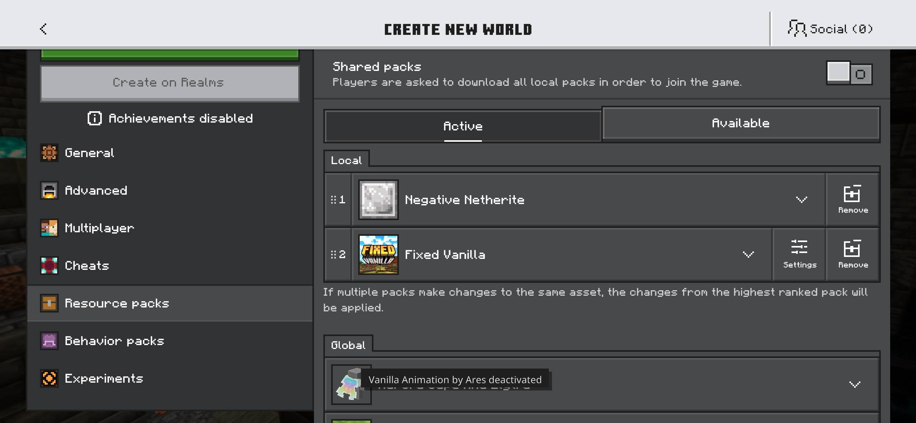This screenshot has height=423, width=916.
Task: Open the Multiplayer settings section
Action: coord(170,228)
